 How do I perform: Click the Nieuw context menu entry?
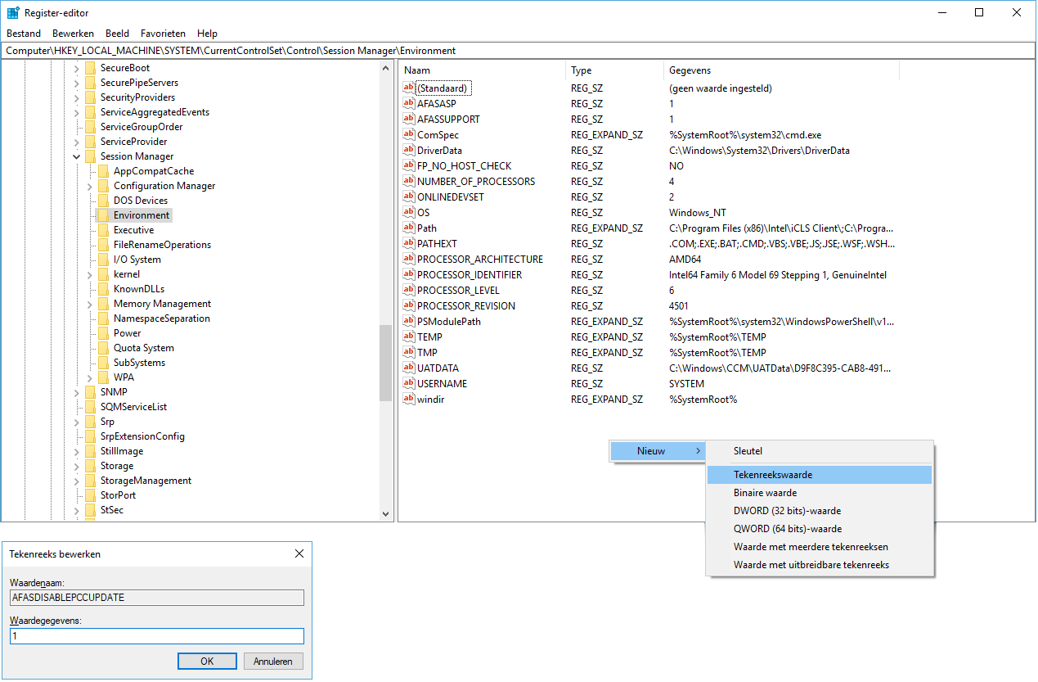coord(658,451)
